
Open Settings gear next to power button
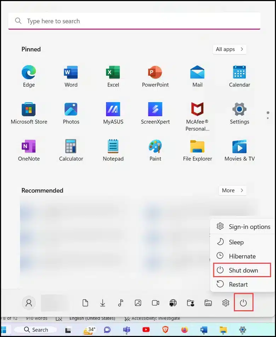pos(226,303)
